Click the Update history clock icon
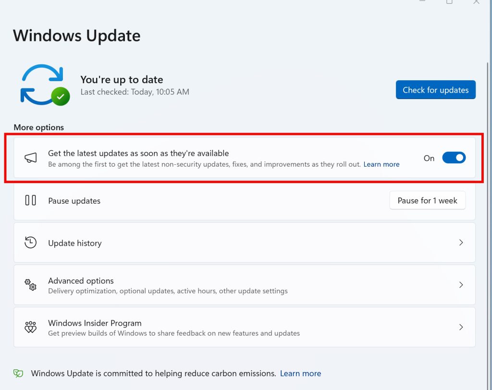The image size is (492, 390). [30, 243]
